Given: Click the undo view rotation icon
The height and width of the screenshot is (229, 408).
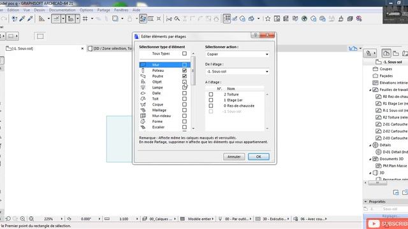Looking at the screenshot, I should [8, 219].
